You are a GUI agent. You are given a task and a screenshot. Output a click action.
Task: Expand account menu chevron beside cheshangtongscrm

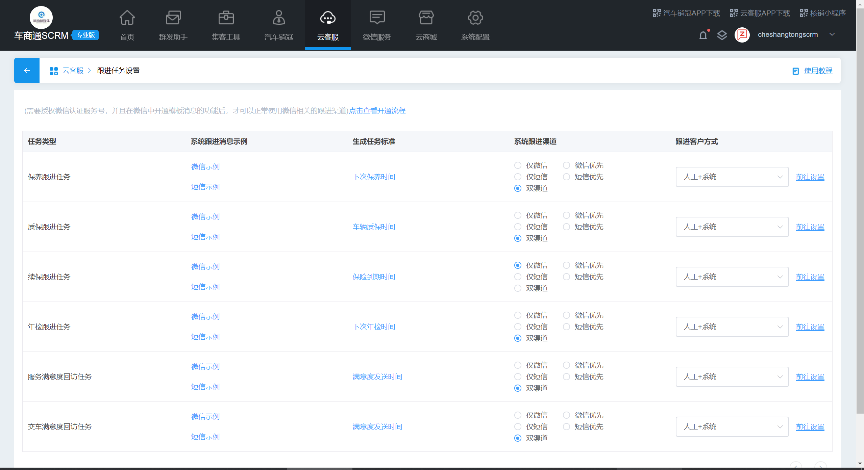(x=832, y=34)
